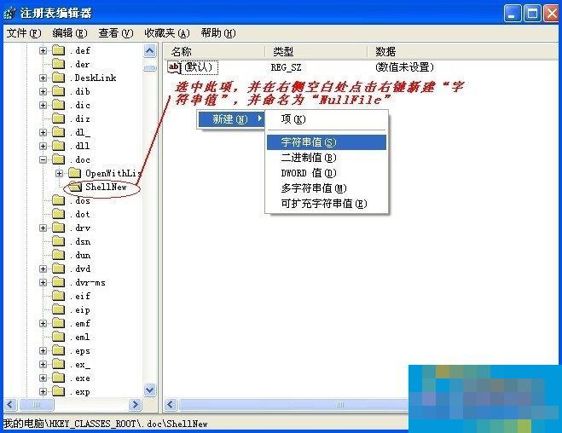562x433 pixels.
Task: Open the 新建(N) context menu item
Action: click(x=232, y=119)
